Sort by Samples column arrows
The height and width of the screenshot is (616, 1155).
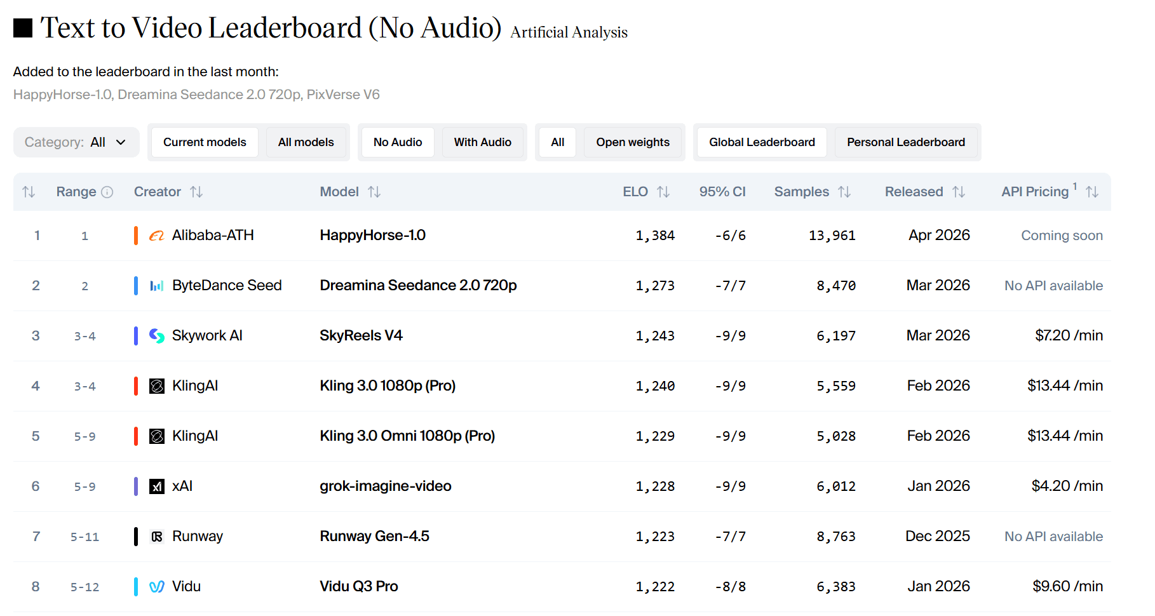[x=844, y=192]
